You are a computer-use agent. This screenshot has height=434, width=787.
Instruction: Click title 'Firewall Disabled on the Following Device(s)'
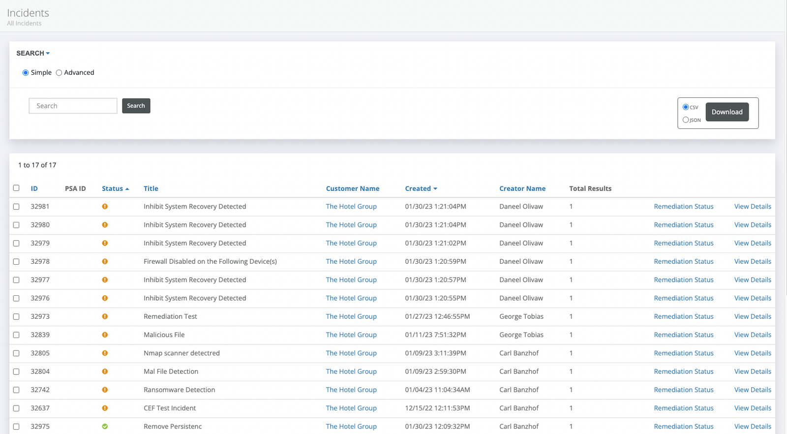point(210,261)
